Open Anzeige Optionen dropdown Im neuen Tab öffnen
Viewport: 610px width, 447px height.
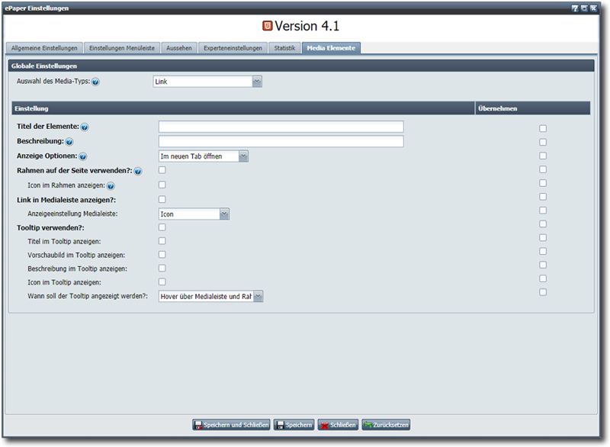click(x=204, y=156)
